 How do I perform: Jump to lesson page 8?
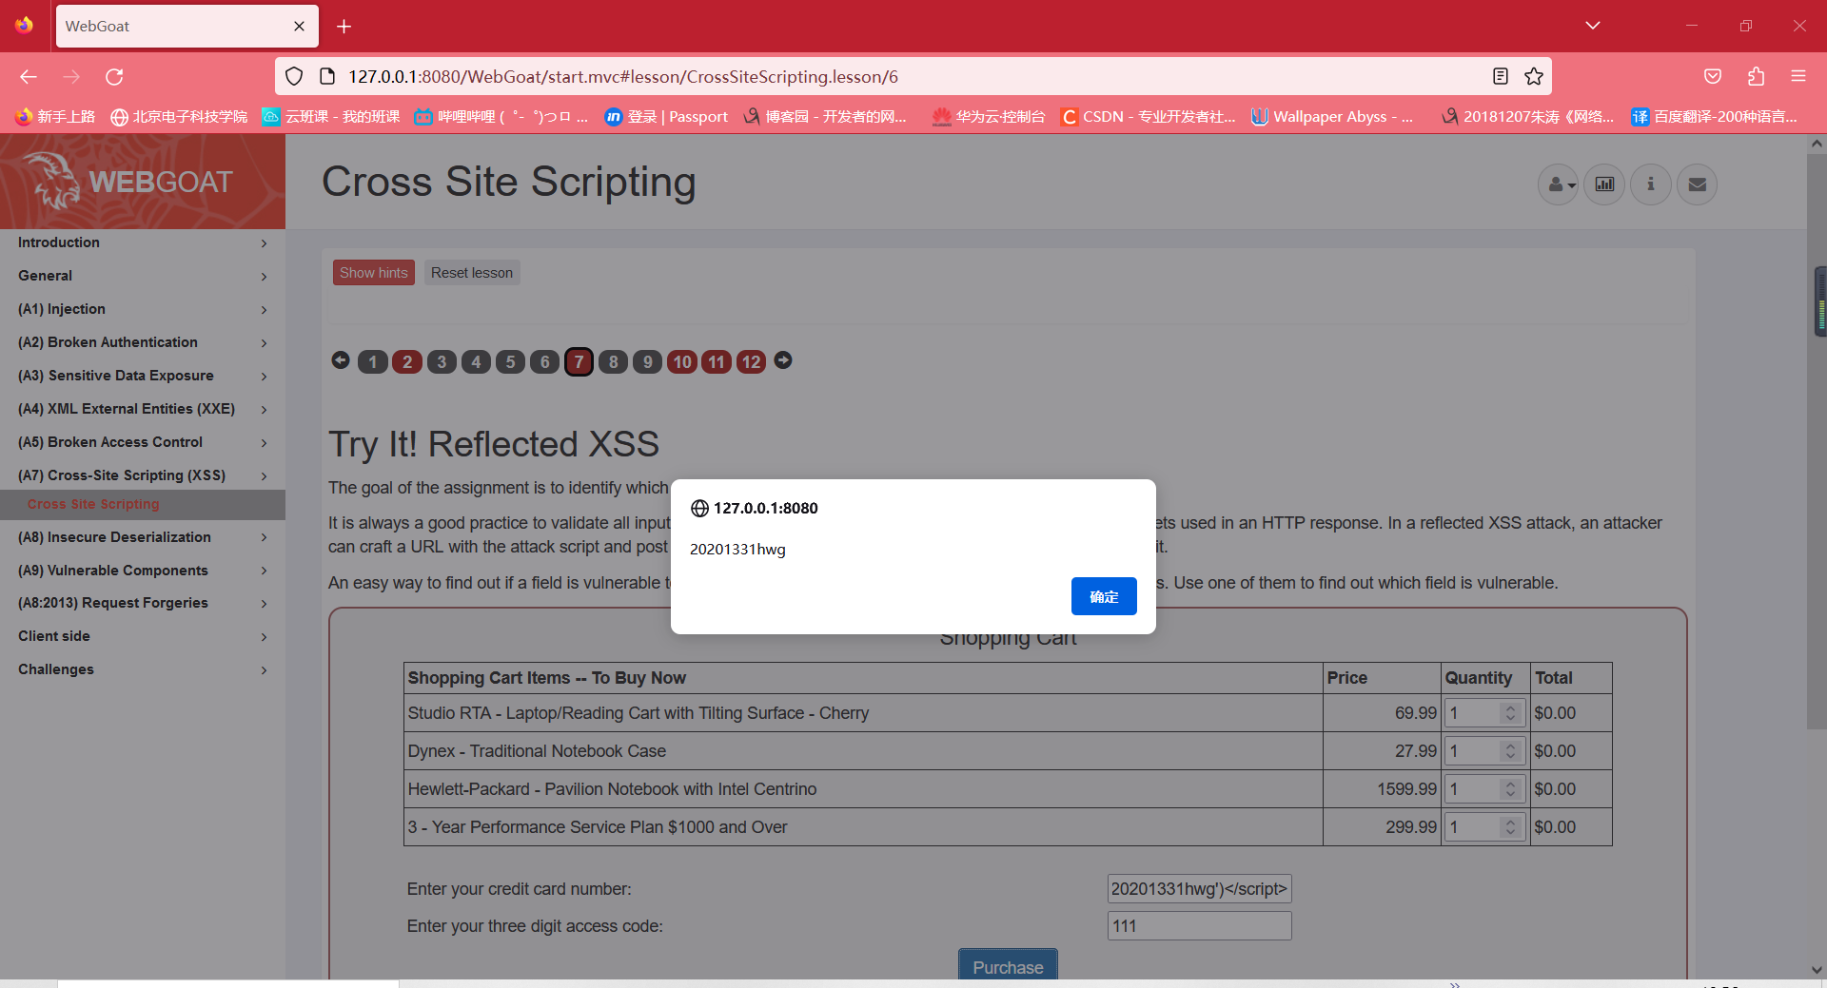tap(613, 362)
